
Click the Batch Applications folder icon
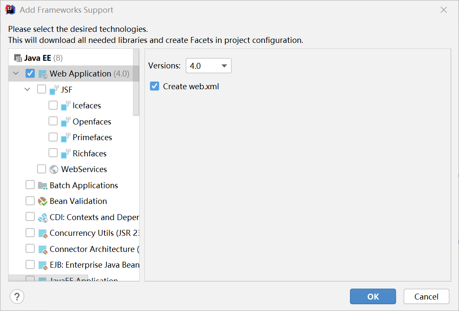[42, 185]
